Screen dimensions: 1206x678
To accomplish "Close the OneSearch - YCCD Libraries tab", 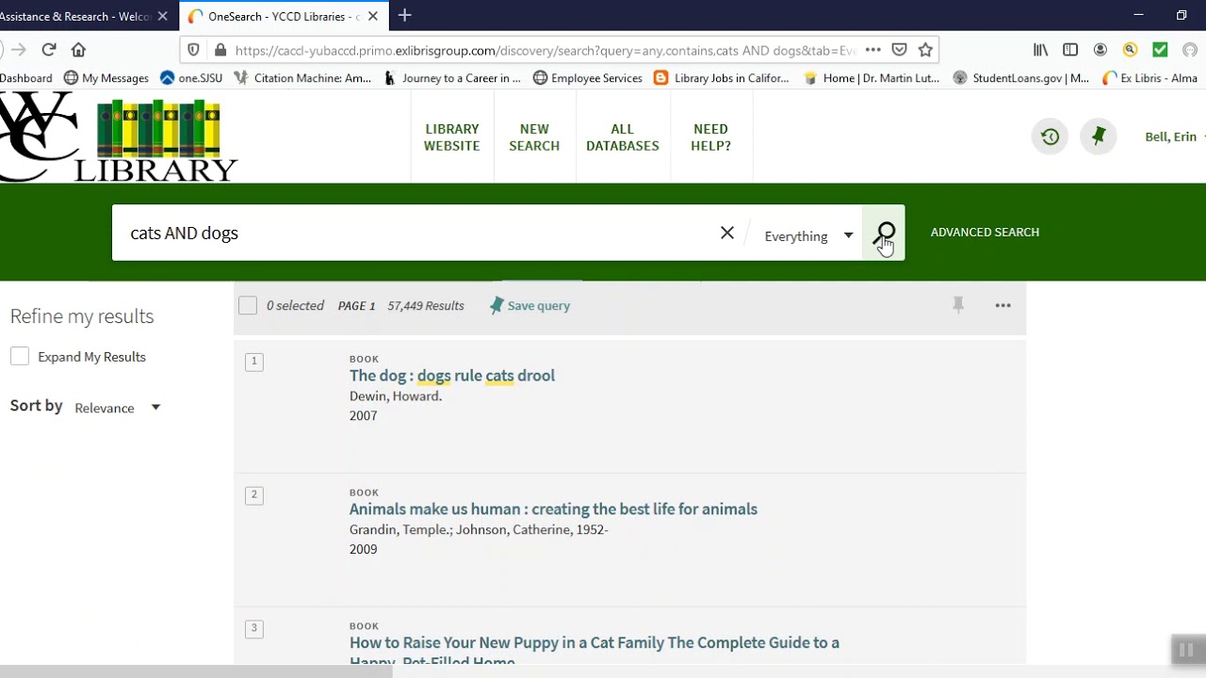I will pyautogui.click(x=372, y=16).
